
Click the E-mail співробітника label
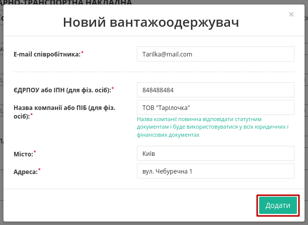click(x=48, y=54)
